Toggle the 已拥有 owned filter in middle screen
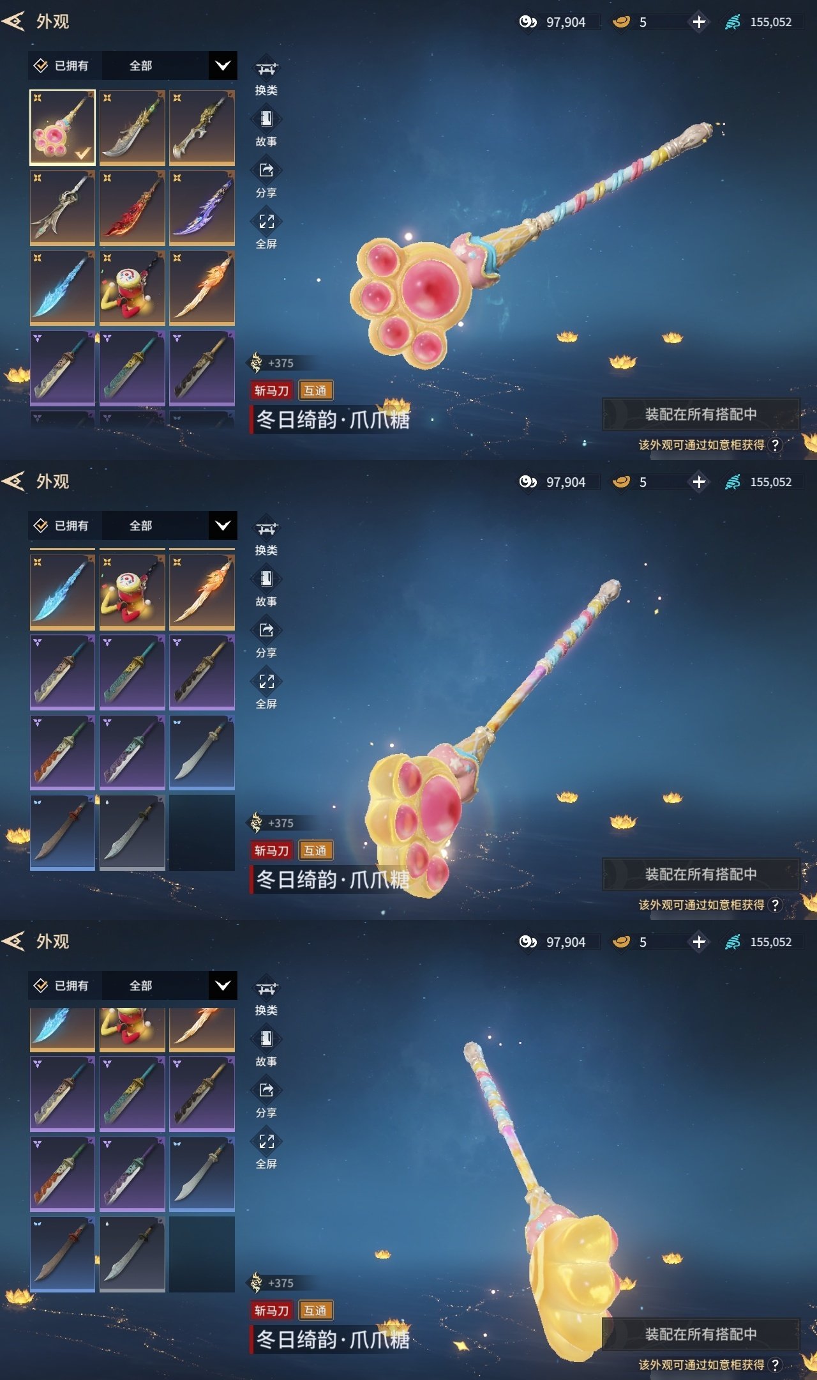817x1380 pixels. (x=62, y=526)
